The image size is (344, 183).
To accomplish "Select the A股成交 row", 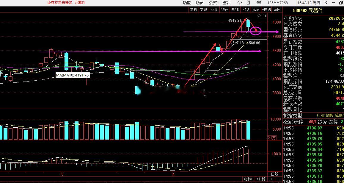I will click(x=313, y=18).
